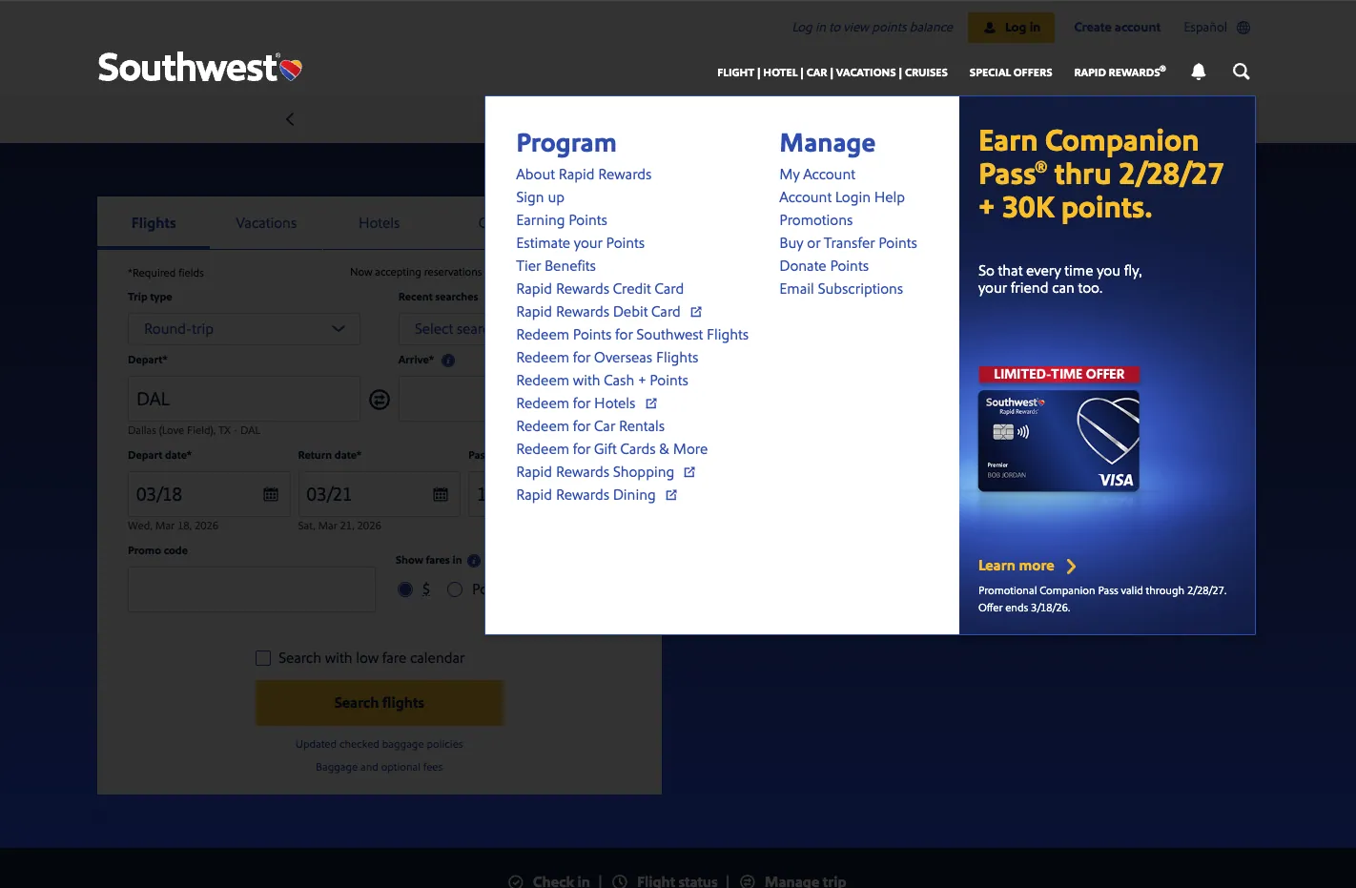Image resolution: width=1356 pixels, height=888 pixels.
Task: Open the Special Offers menu
Action: 1011,72
